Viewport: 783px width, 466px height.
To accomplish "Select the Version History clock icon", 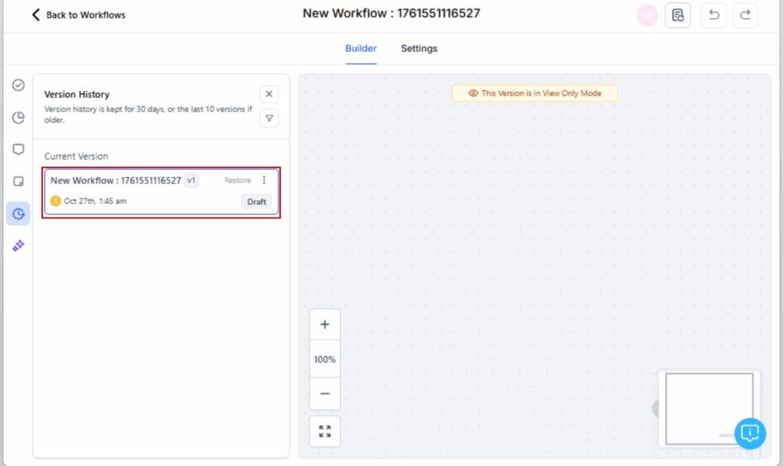I will click(x=18, y=214).
